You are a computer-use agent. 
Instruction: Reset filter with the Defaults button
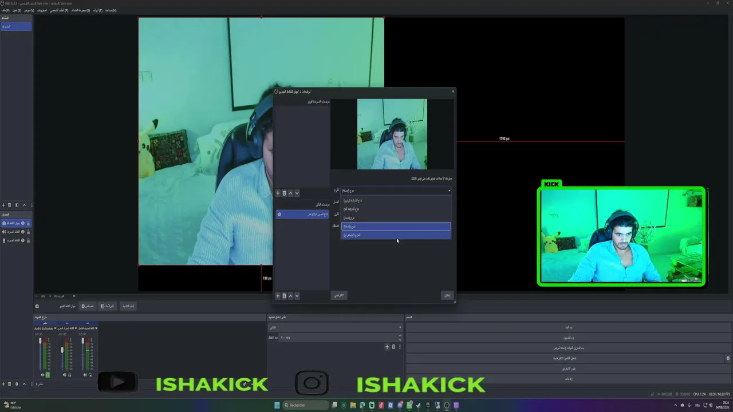(x=339, y=295)
